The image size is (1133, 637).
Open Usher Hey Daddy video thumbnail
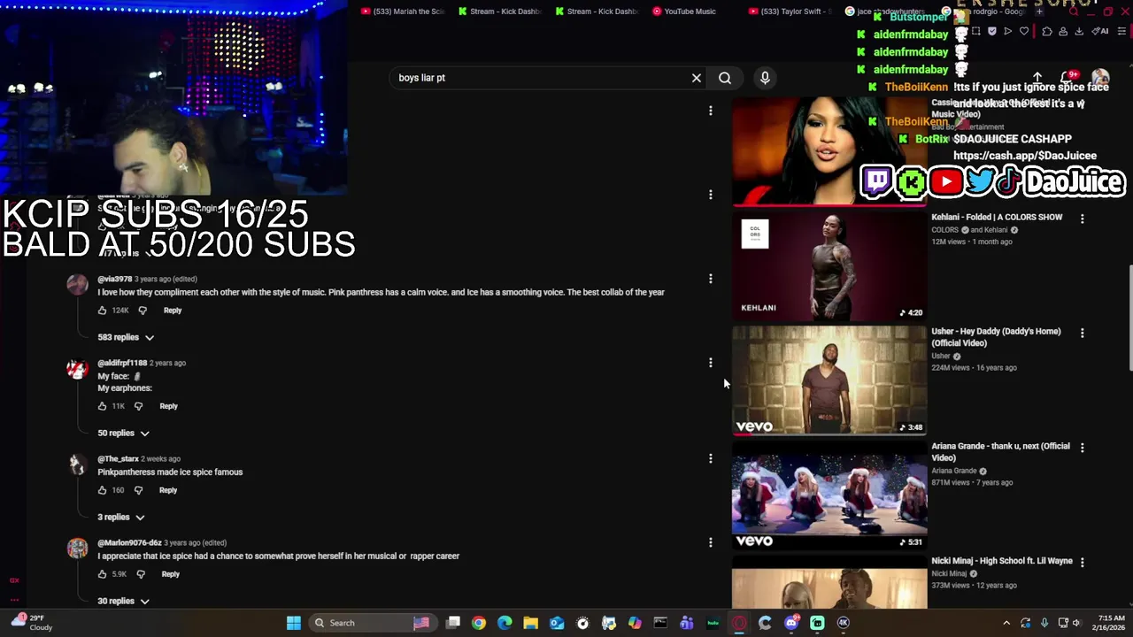(829, 380)
